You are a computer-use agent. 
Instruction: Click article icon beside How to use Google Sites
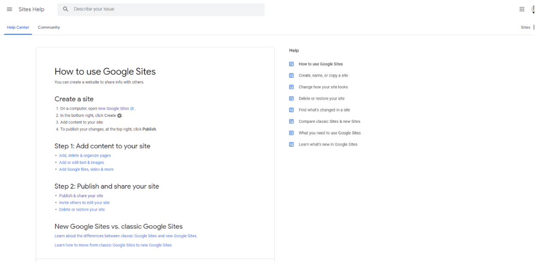(292, 64)
